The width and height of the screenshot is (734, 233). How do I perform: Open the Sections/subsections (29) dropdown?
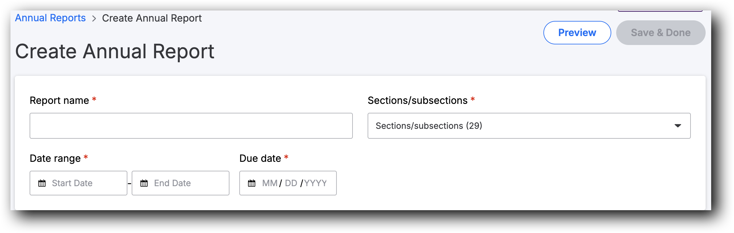[x=524, y=126]
